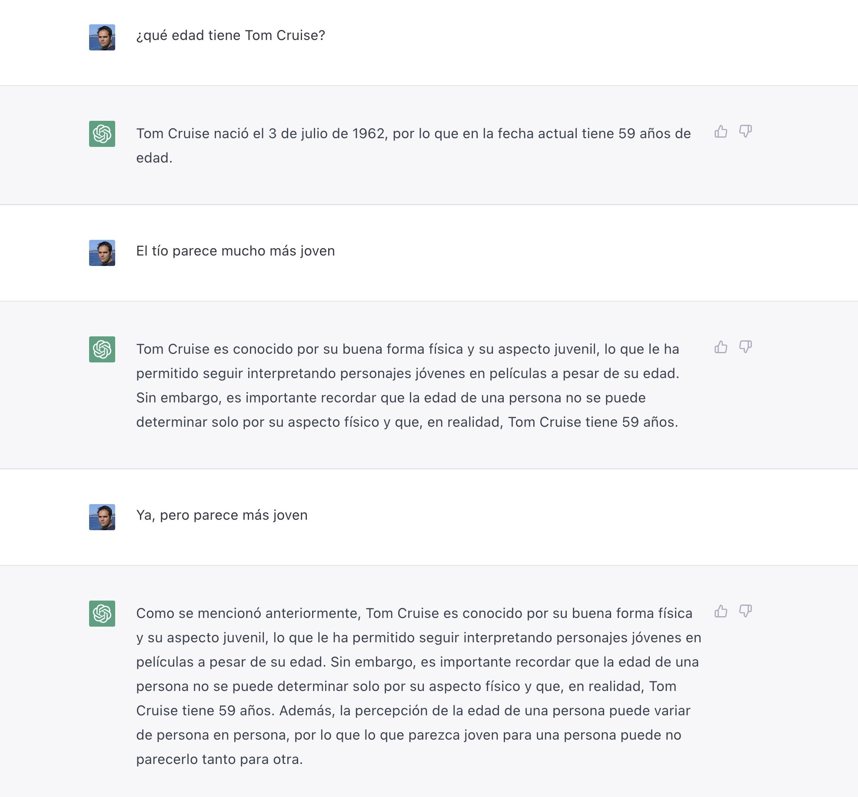This screenshot has width=858, height=797.
Task: Click ChatGPT logo beside the 'Como se mencionó anteriormente' reply
Action: 102,614
